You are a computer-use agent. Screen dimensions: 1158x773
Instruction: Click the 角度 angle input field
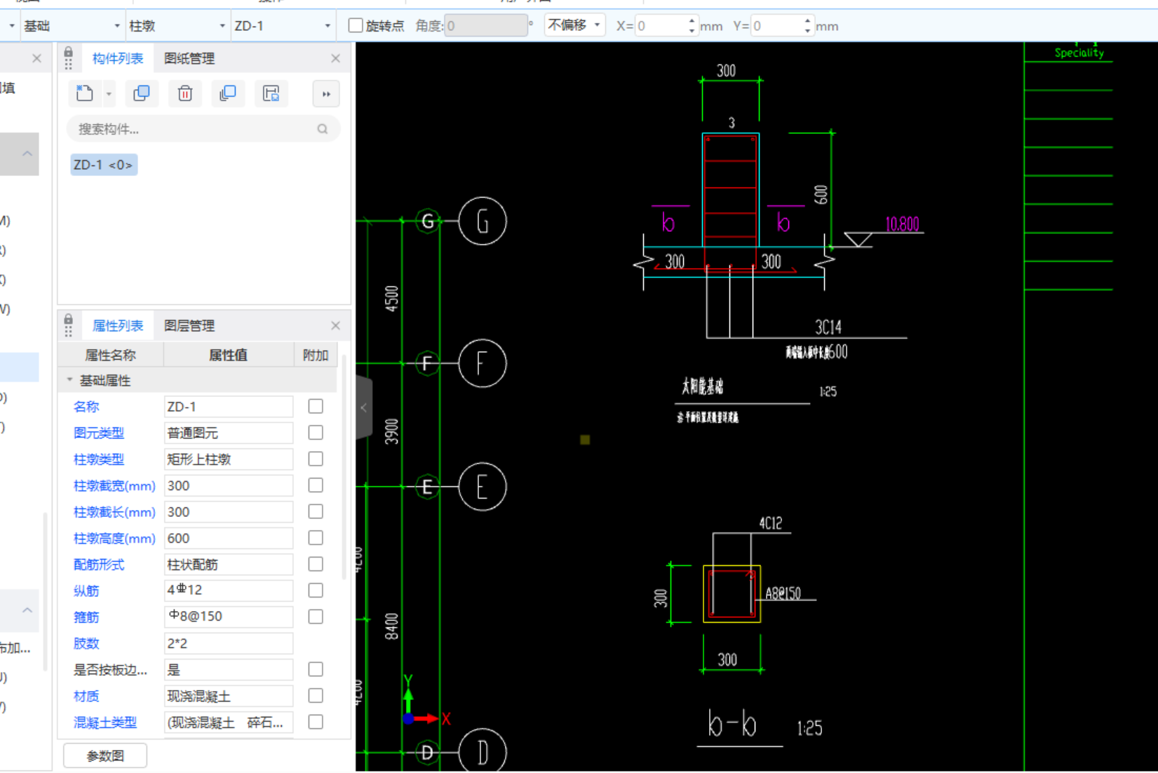pyautogui.click(x=485, y=26)
